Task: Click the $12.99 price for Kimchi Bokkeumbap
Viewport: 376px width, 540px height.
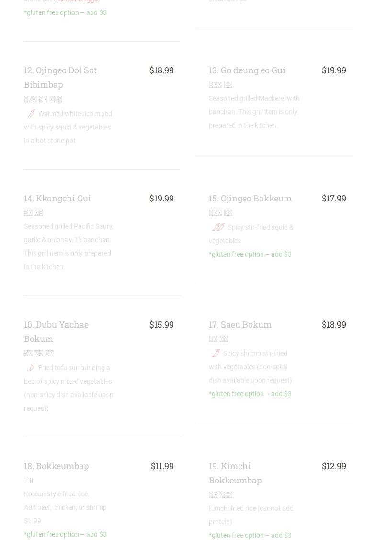Action: point(334,466)
